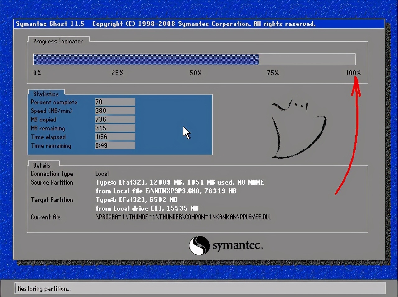Click the Progress Indicator panel label
This screenshot has height=297, width=398.
pos(58,41)
